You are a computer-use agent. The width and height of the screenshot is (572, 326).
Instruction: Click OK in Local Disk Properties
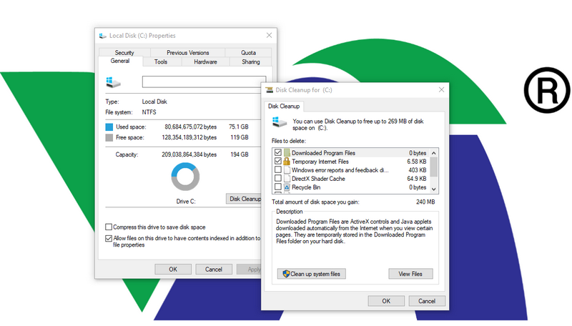pos(173,269)
